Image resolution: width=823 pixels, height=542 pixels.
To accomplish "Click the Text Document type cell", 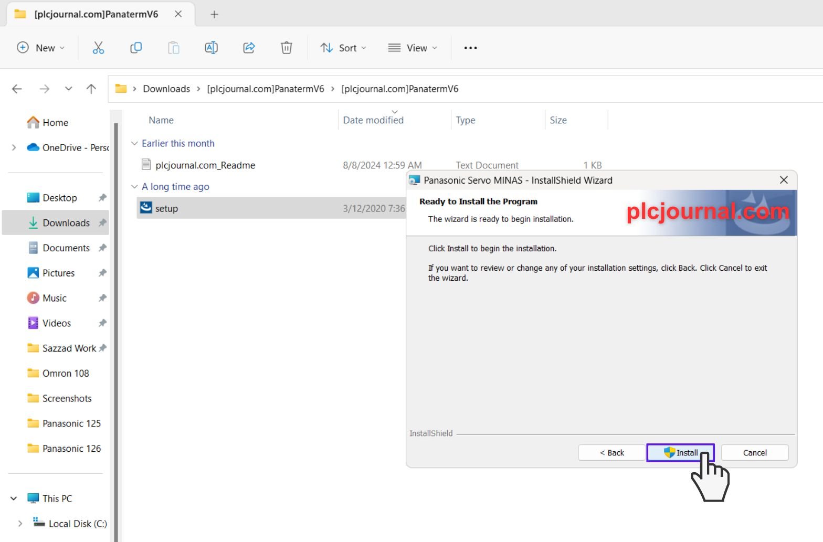I will click(x=487, y=165).
